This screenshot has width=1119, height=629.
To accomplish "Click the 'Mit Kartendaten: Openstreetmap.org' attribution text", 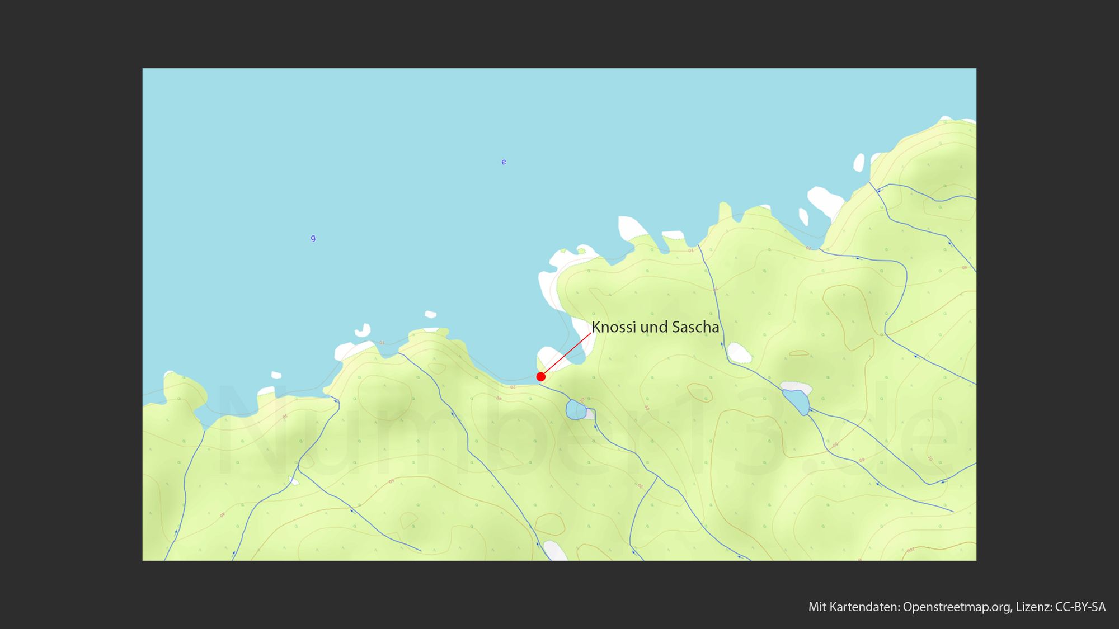I will click(x=910, y=607).
